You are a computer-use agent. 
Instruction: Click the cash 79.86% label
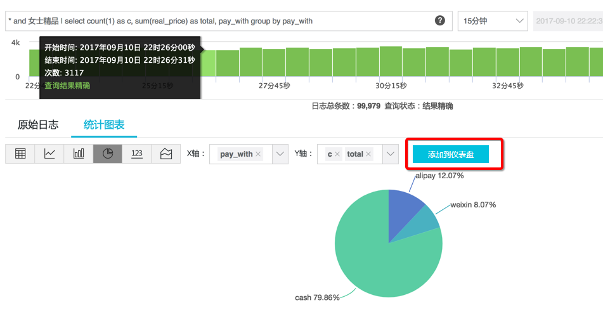(317, 297)
